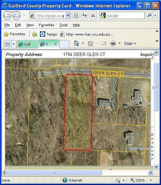Open the Favorites menu
The width and height of the screenshot is (161, 185).
[46, 25]
